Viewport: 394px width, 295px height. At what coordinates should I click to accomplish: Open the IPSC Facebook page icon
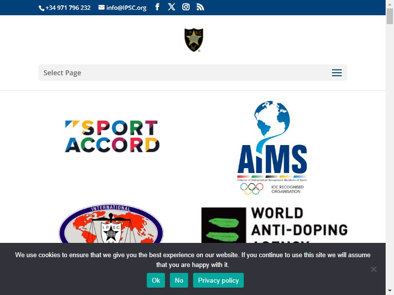point(157,7)
